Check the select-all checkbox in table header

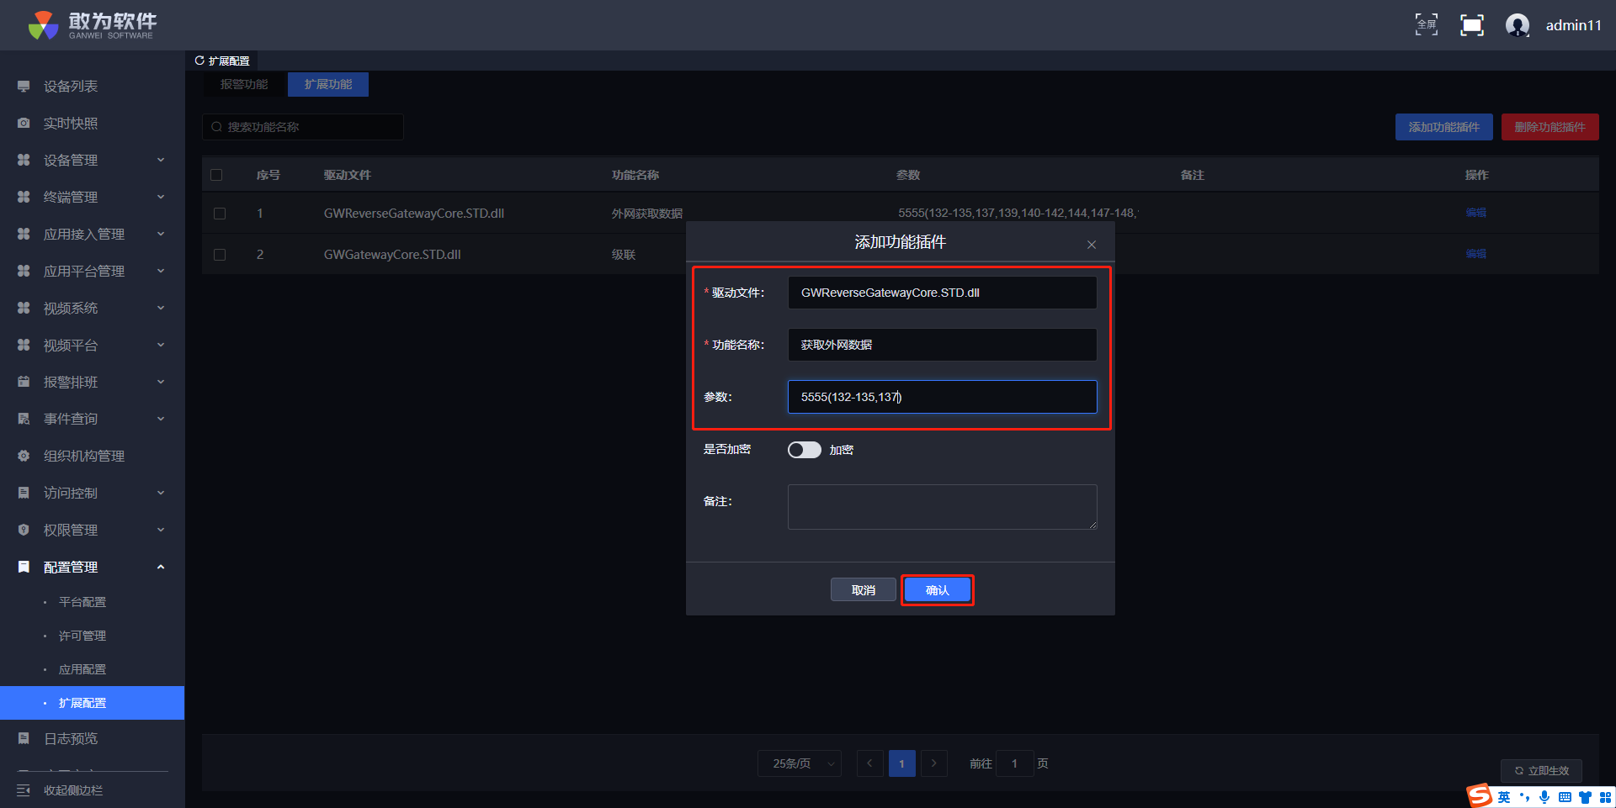click(216, 175)
